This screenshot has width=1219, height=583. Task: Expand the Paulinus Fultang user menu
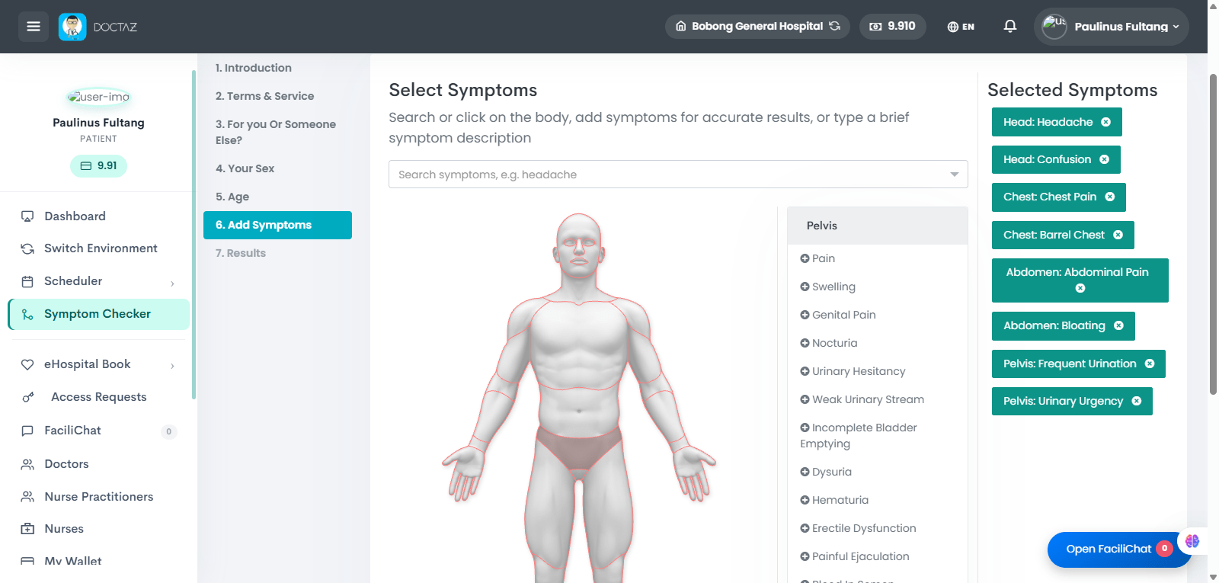[1111, 27]
